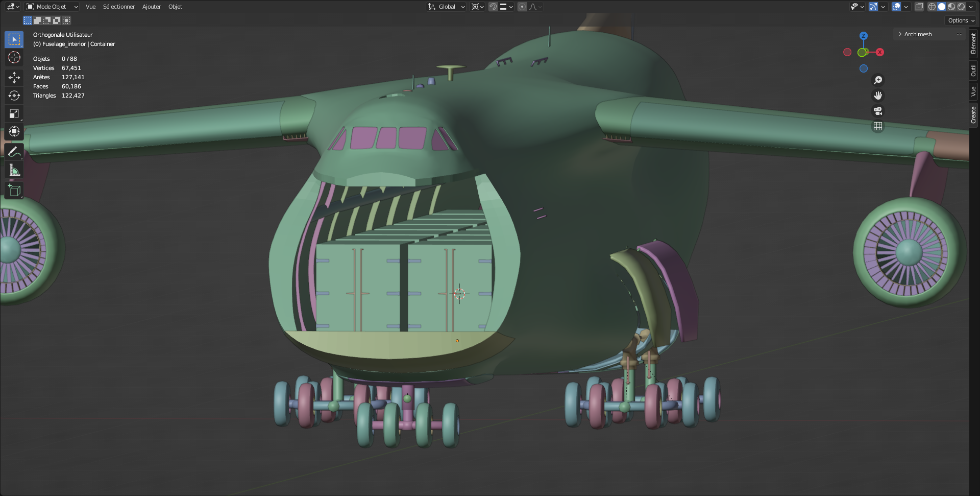Viewport: 980px width, 496px height.
Task: Choose the Annotate pencil tool
Action: [14, 152]
